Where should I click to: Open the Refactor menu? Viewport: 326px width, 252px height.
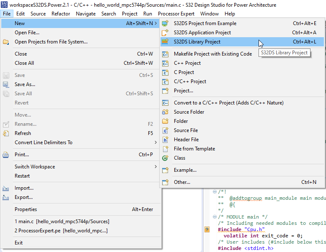(x=61, y=14)
